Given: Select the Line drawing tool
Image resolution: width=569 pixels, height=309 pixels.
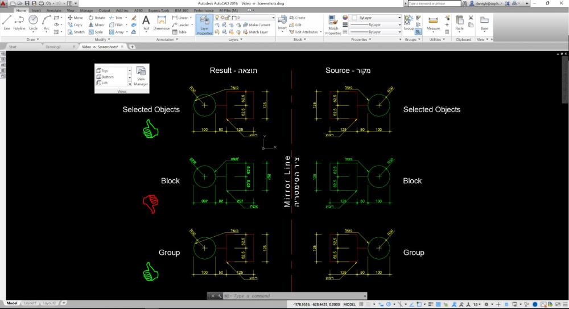Looking at the screenshot, I should [x=7, y=23].
